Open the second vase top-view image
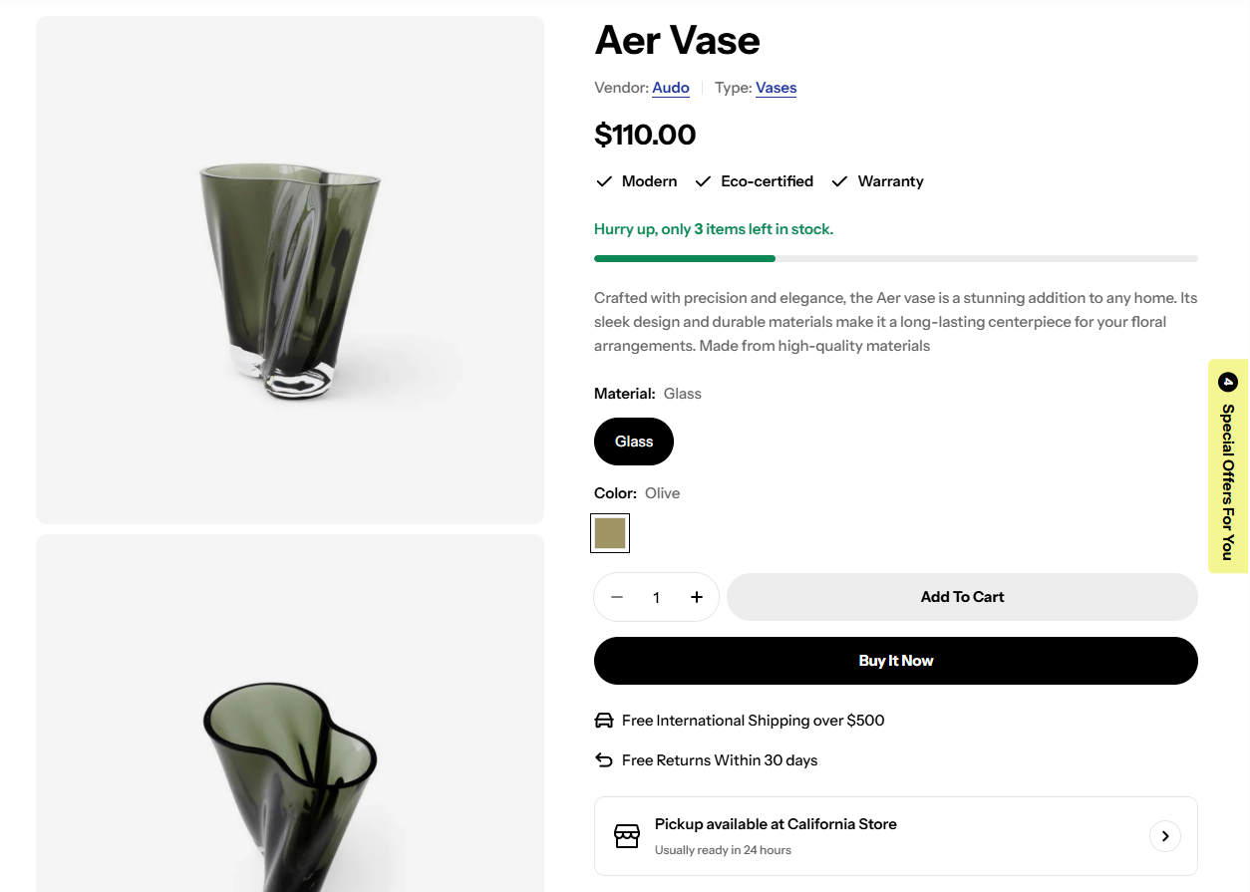Viewport: 1250px width, 892px height. click(x=290, y=714)
